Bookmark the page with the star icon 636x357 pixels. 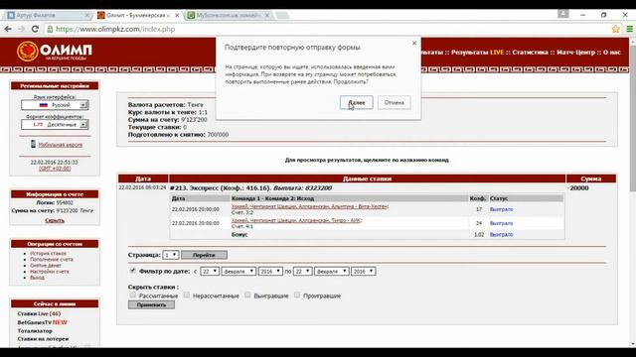coord(616,29)
